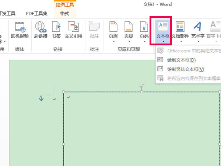Insert a 超链接 (Hyperlink) via ribbon icon
Screen dimensions: 221x166
tap(41, 29)
